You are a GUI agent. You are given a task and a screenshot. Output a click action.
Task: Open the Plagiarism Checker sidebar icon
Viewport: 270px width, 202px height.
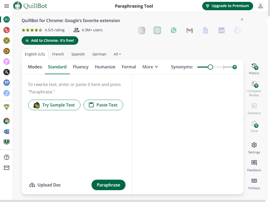(x=7, y=51)
